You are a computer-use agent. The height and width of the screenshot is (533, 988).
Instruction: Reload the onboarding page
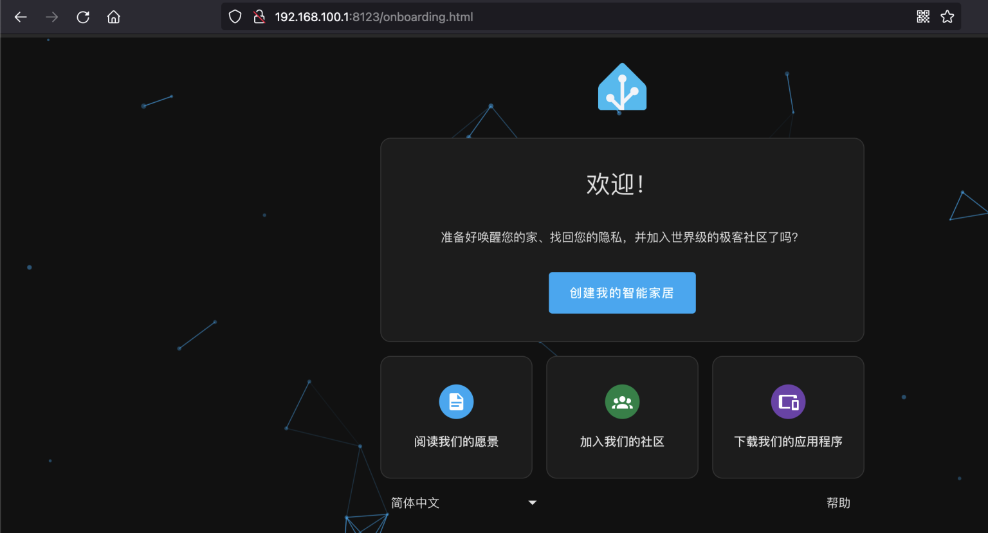83,17
